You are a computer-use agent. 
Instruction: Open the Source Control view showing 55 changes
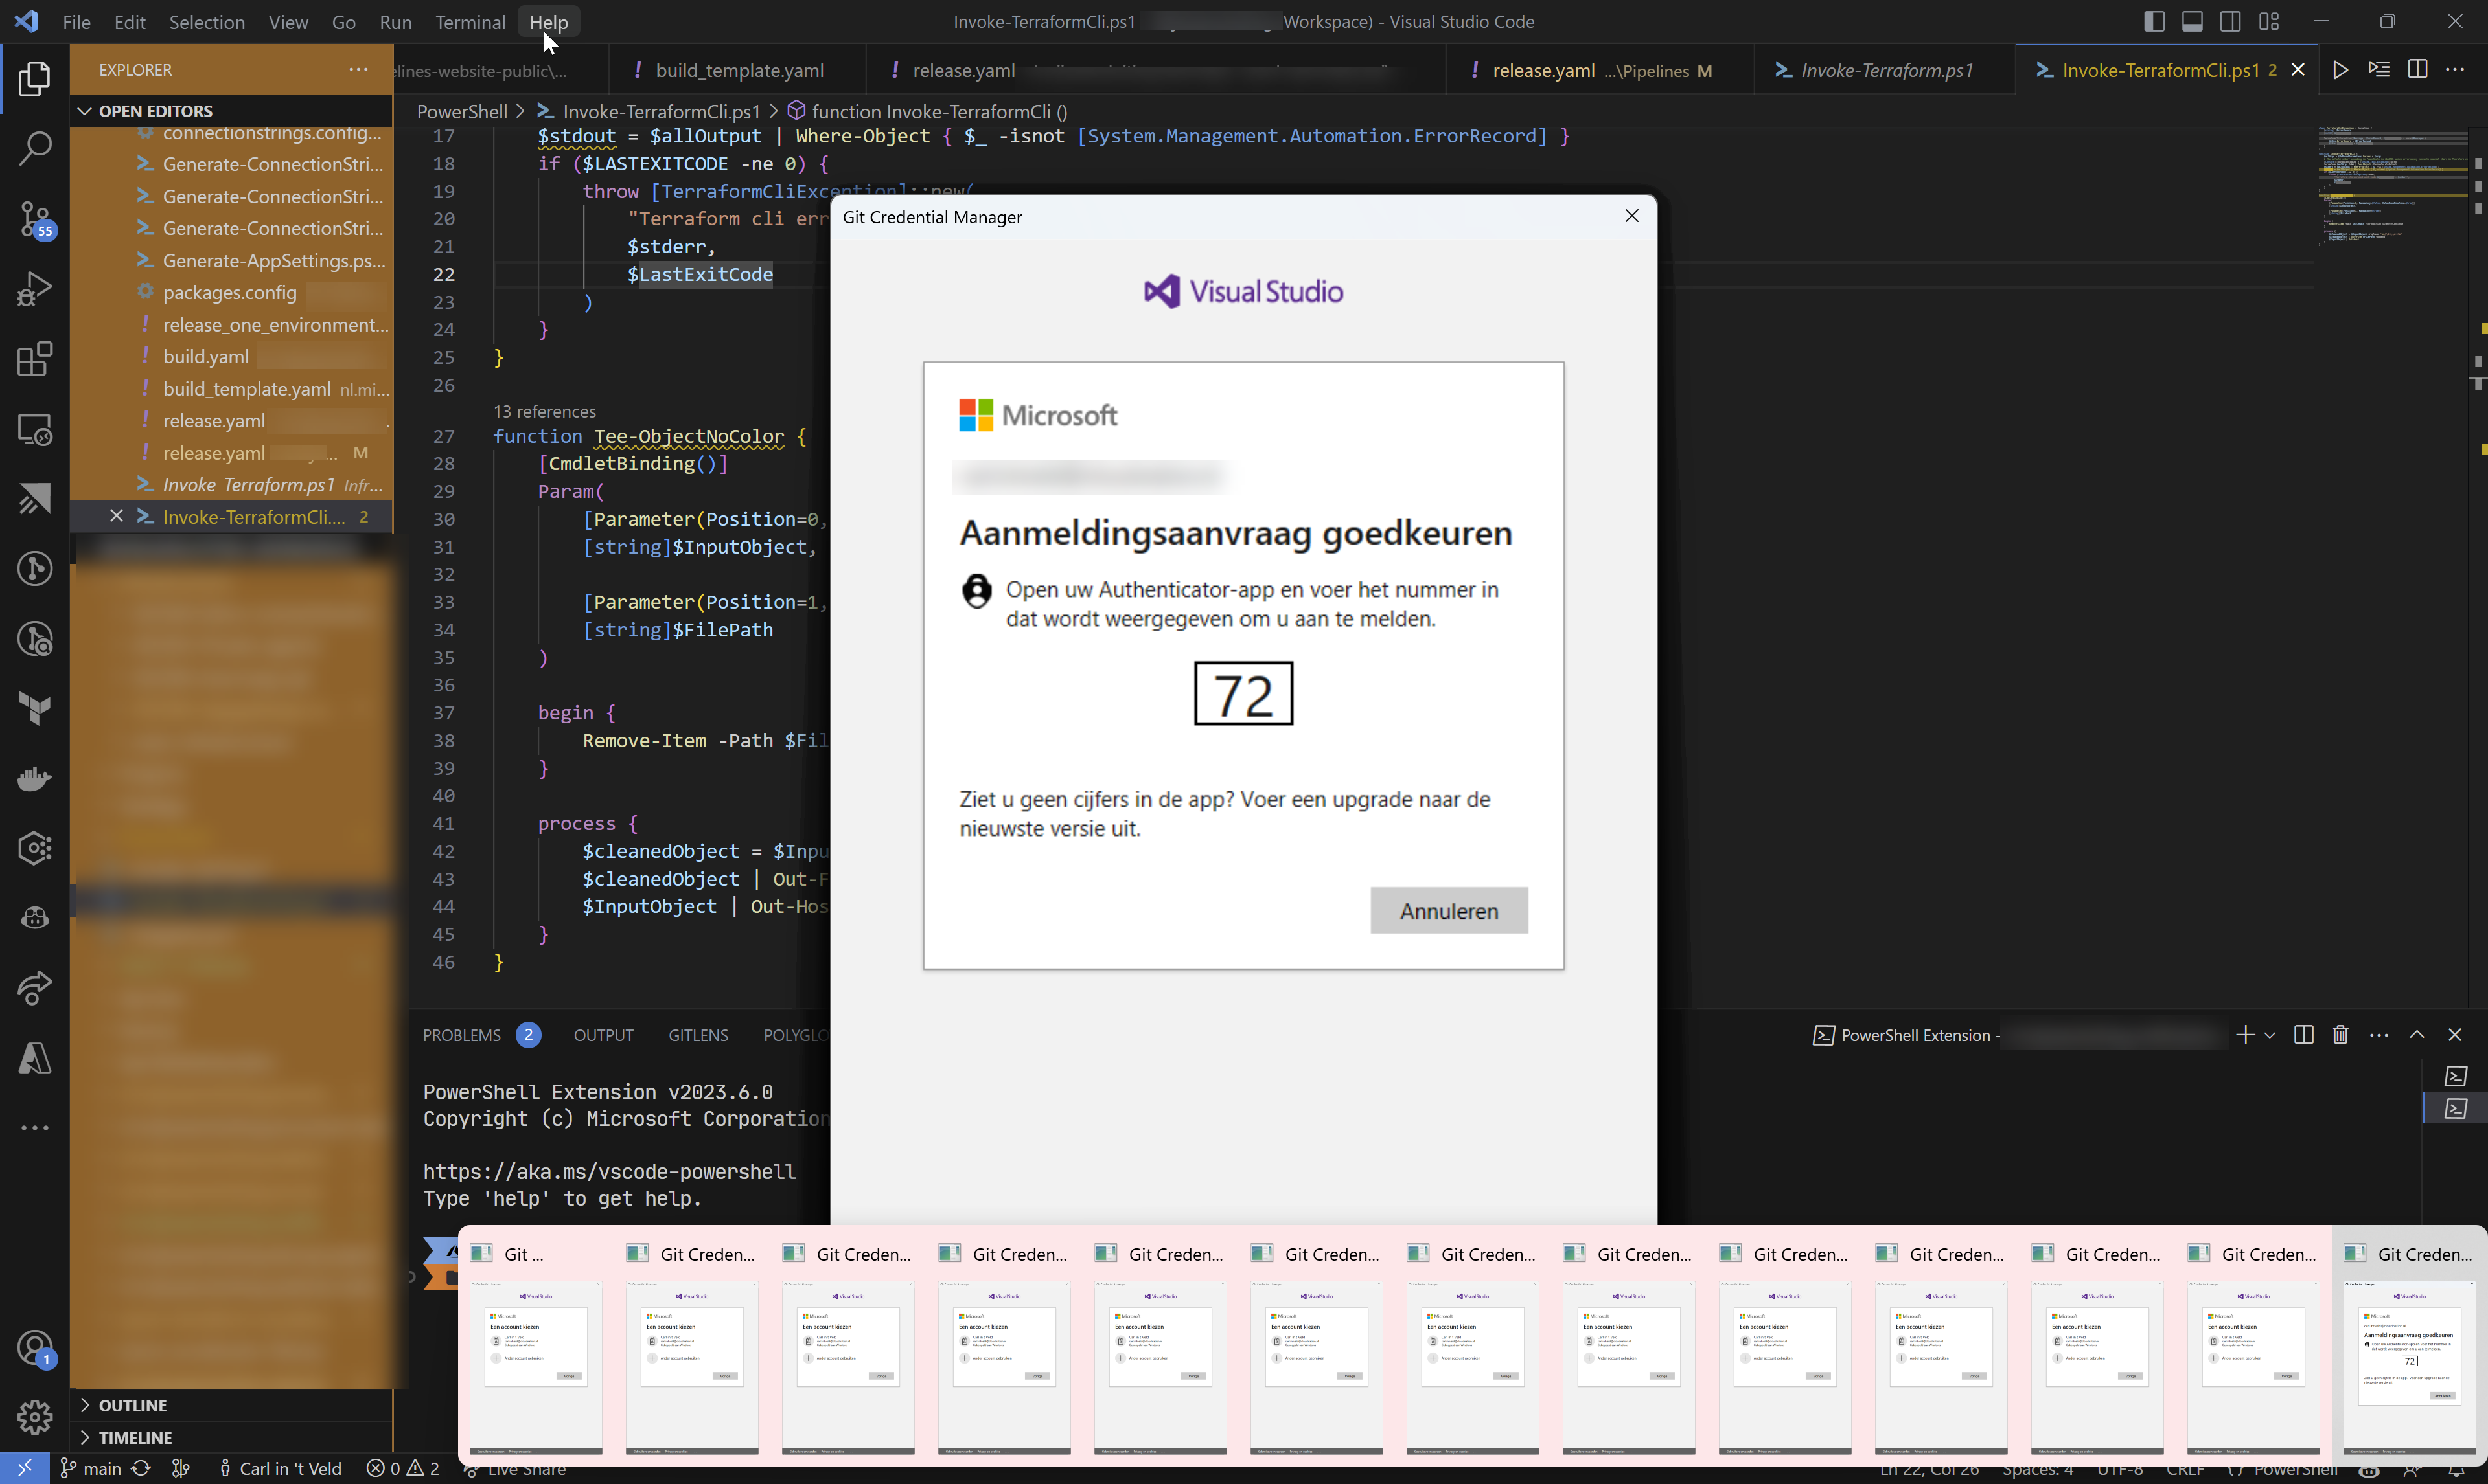(35, 218)
